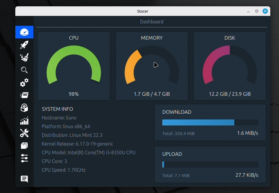Screen dimensions: 279x193
Task: Open Search via the magnifying glass icon
Action: (x=24, y=70)
